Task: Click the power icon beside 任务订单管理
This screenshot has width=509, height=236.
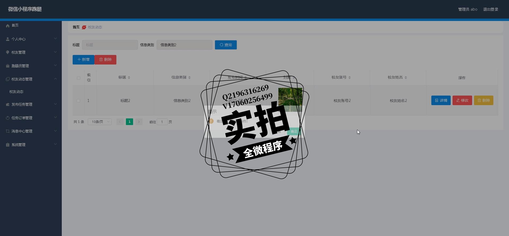Action: coord(8,118)
